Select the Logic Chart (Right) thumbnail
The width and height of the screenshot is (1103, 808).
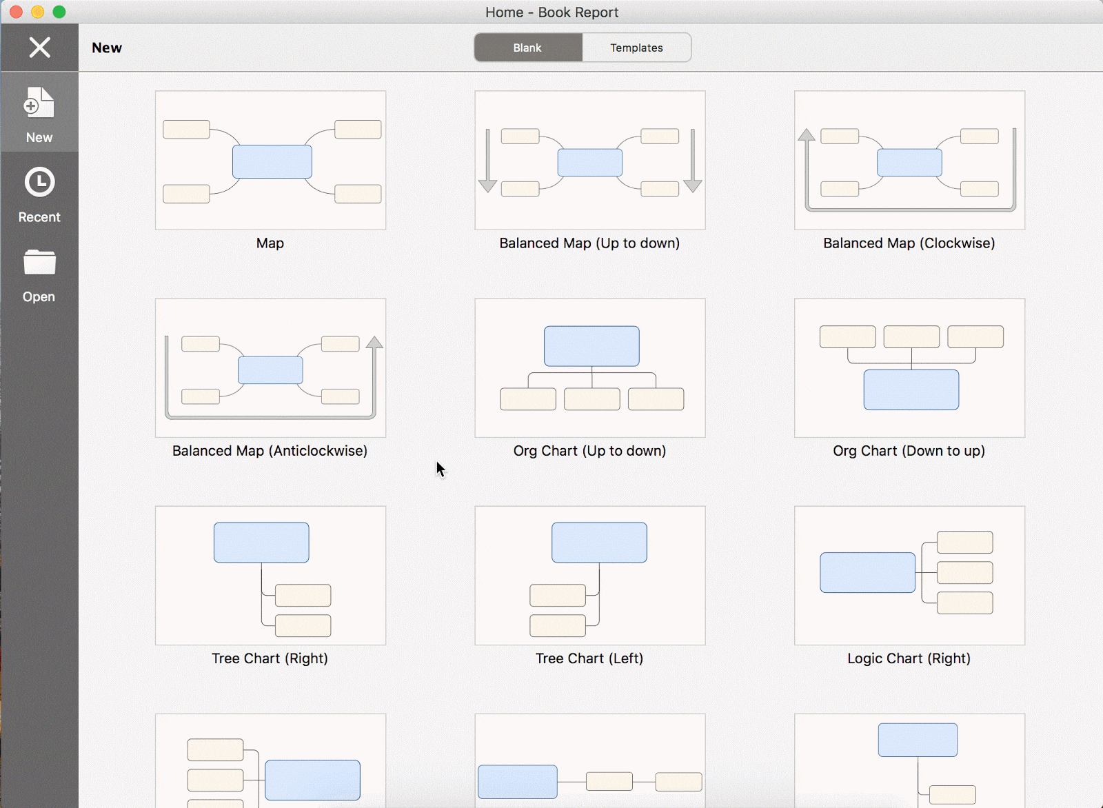pyautogui.click(x=910, y=576)
